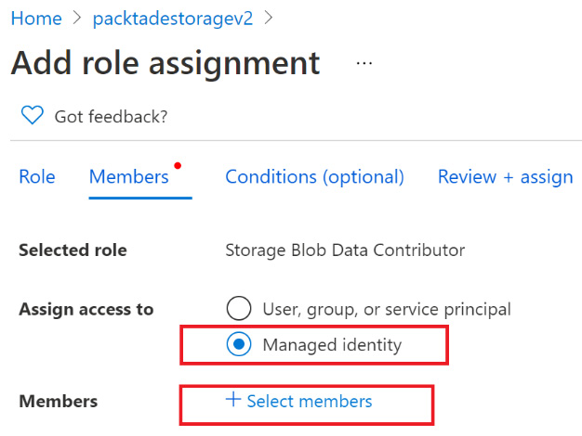Click the bold Members field label
This screenshot has height=436, width=582.
(58, 402)
